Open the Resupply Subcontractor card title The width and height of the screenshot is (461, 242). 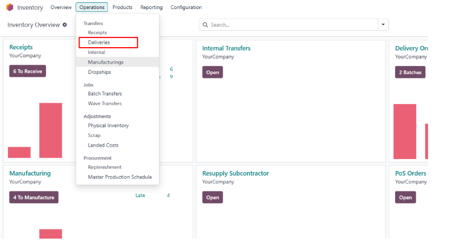[235, 173]
